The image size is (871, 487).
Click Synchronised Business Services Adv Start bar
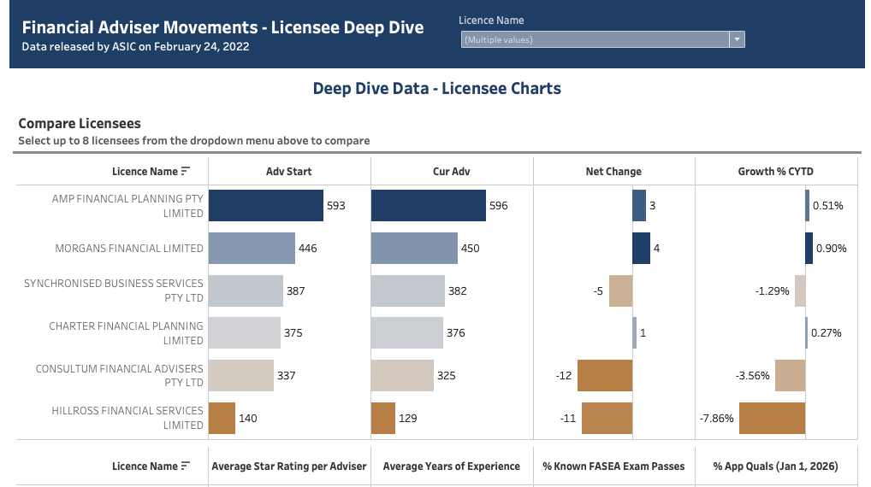point(246,290)
